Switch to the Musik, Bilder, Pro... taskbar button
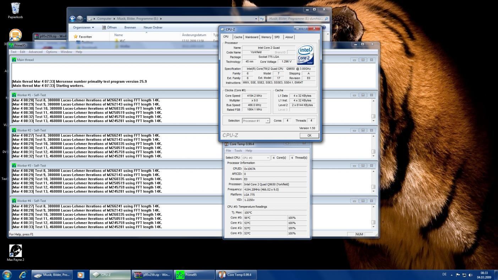498x280 pixels. pos(52,275)
